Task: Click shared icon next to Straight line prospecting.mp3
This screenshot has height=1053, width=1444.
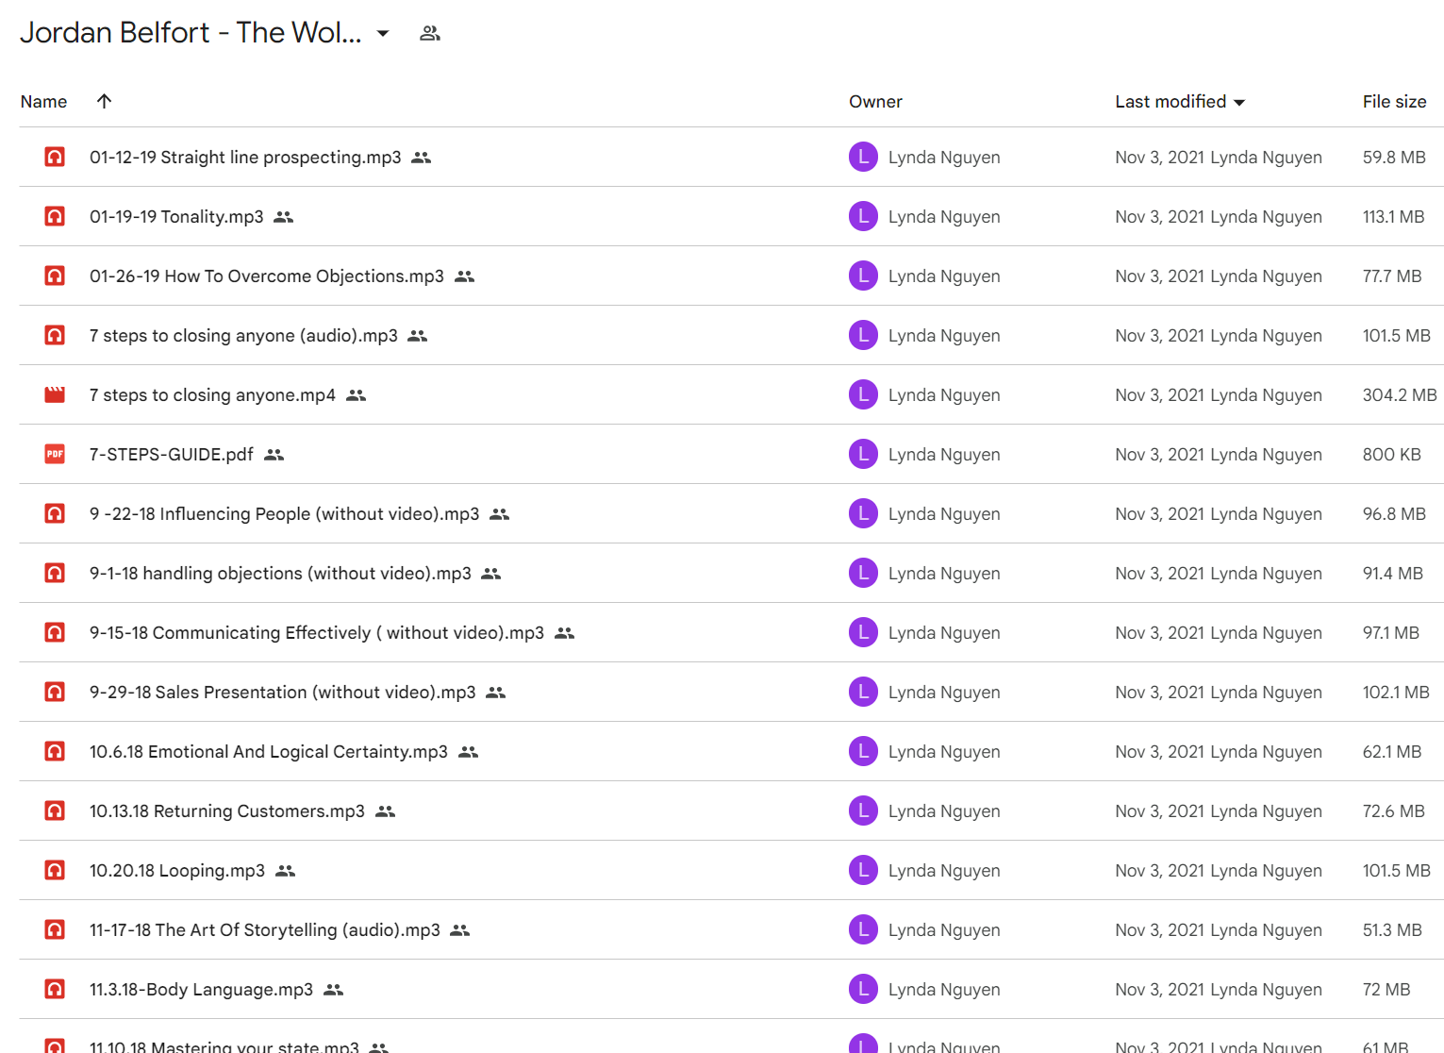Action: coord(422,158)
